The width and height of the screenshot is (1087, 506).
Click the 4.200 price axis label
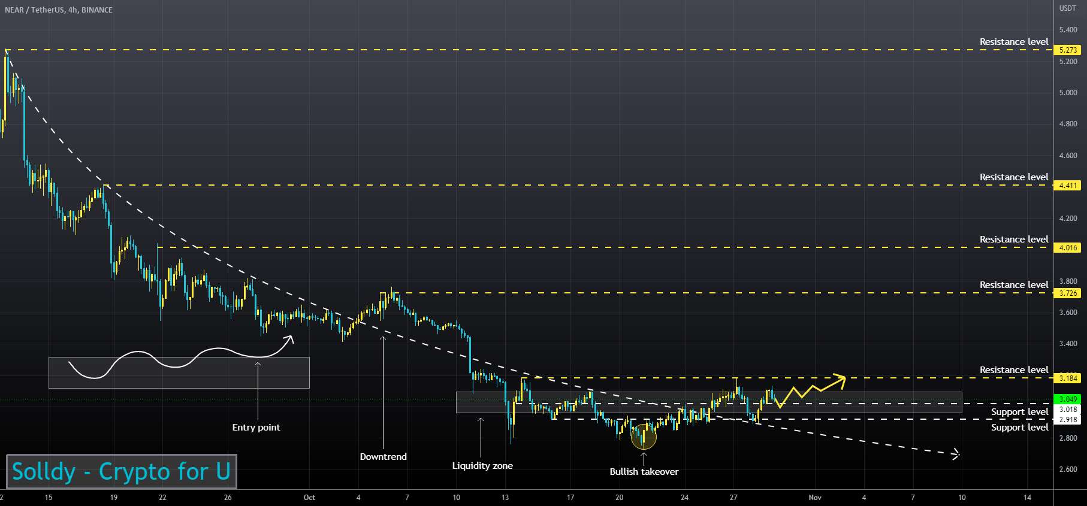1068,219
